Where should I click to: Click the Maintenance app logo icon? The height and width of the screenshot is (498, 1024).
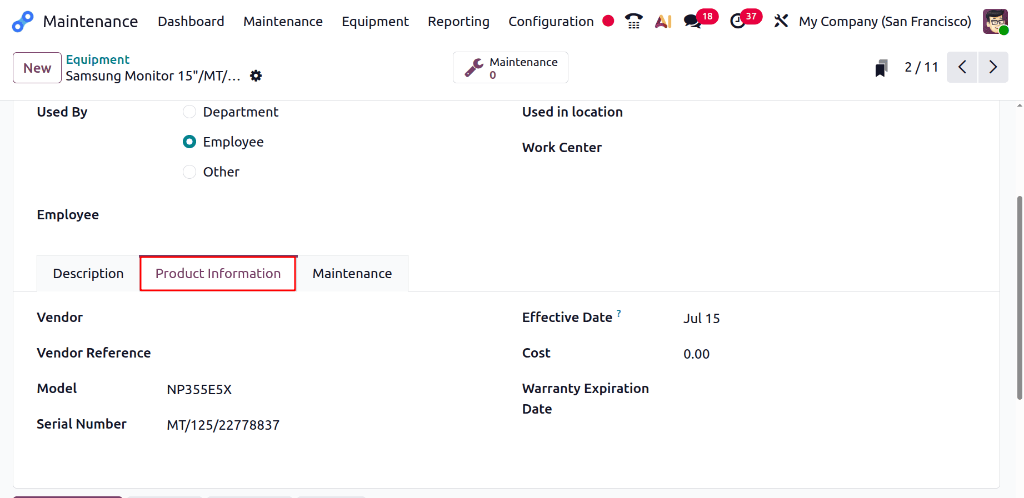tap(23, 22)
